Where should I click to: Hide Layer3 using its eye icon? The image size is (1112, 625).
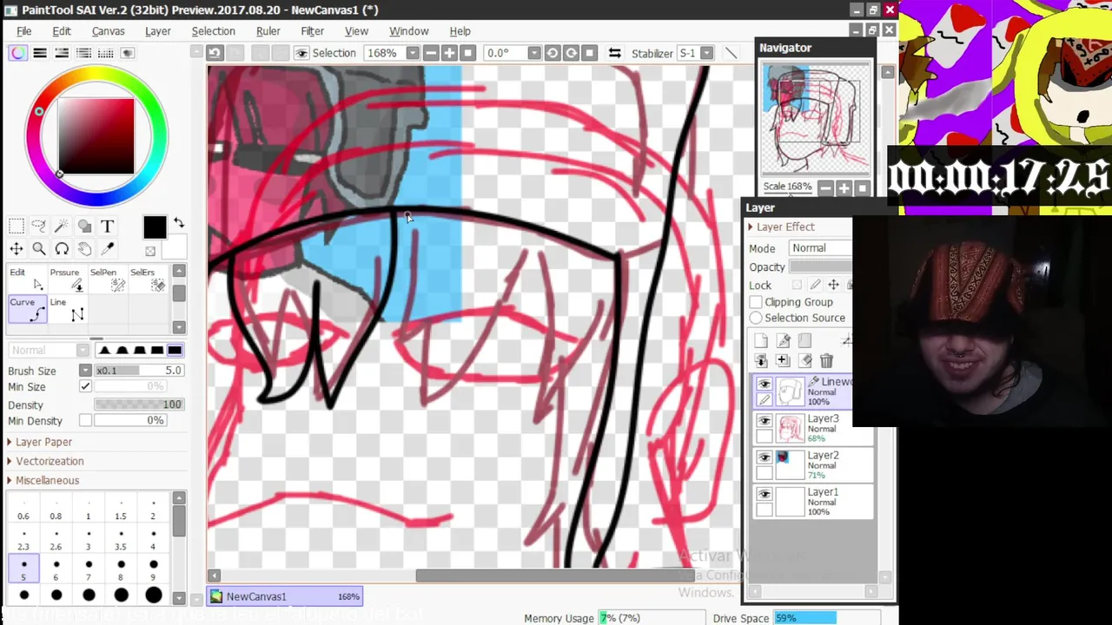[764, 421]
